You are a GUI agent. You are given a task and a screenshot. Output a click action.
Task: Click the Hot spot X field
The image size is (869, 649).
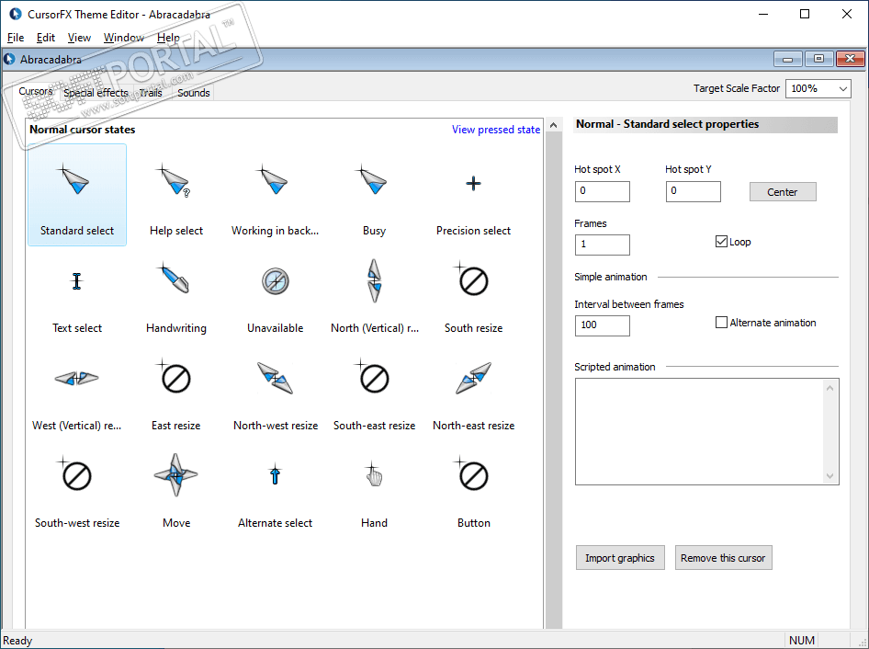[602, 191]
